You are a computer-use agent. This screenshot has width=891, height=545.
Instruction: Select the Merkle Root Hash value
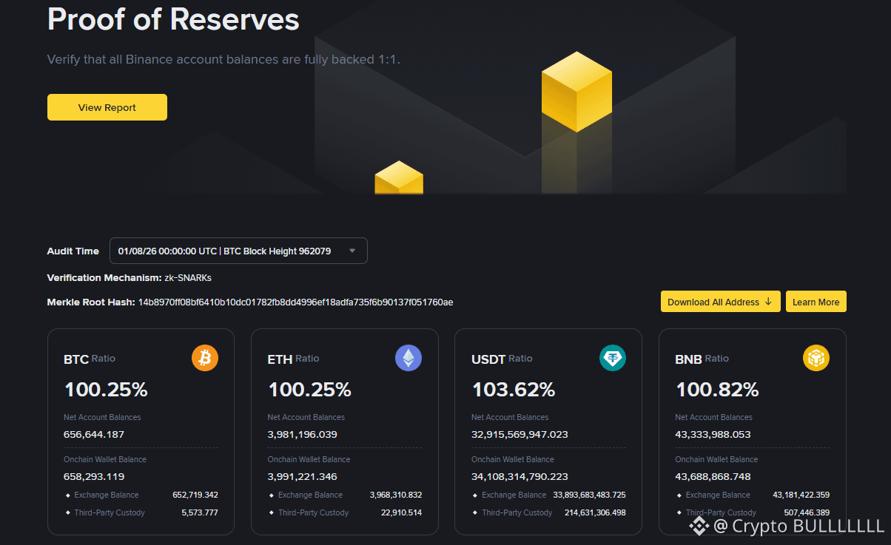point(295,302)
